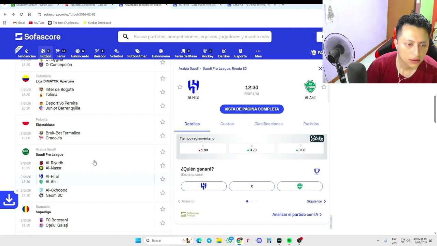This screenshot has width=437, height=246.
Task: Open Saudi Pro League, Ronda 20 link
Action: pos(225,68)
